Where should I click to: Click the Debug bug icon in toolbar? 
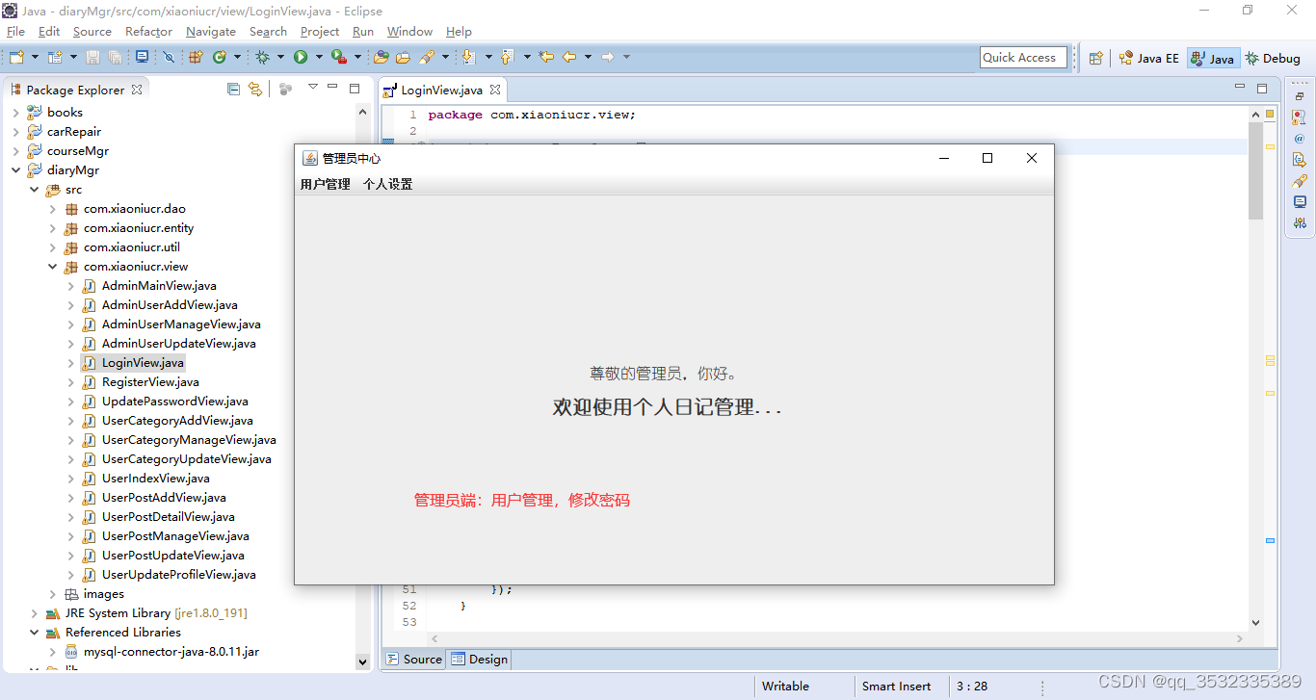click(261, 58)
